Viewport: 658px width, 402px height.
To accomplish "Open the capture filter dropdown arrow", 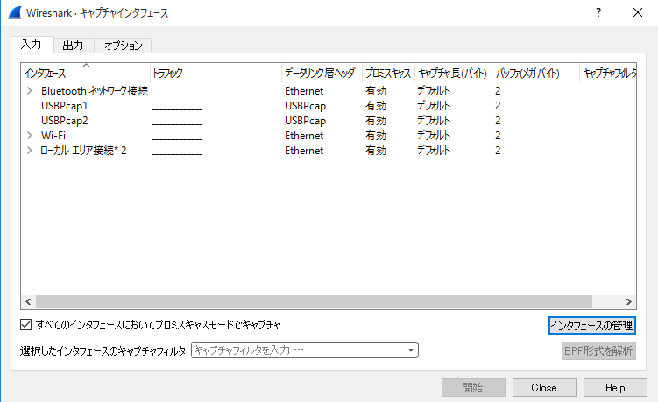I will point(411,350).
